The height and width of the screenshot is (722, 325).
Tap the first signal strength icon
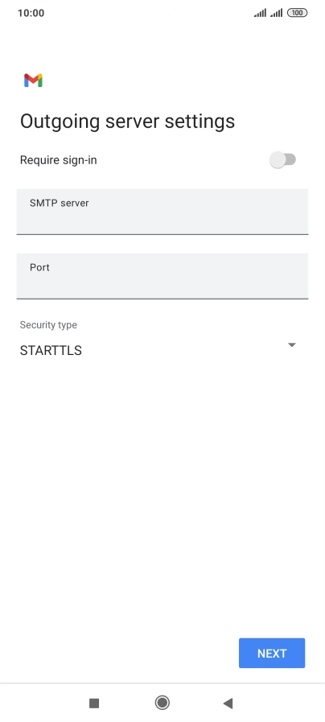click(x=260, y=13)
